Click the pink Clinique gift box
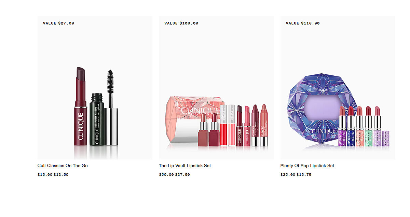 point(193,119)
